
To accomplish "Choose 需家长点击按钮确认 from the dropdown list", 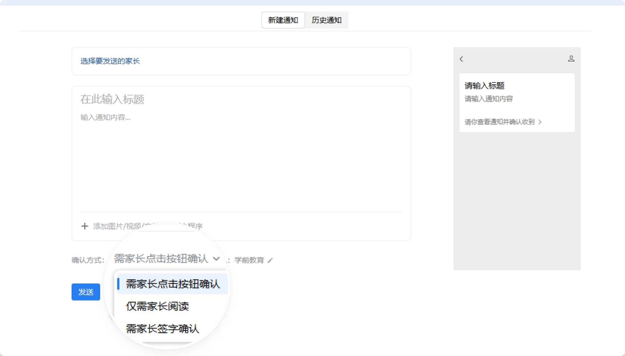I will click(173, 284).
